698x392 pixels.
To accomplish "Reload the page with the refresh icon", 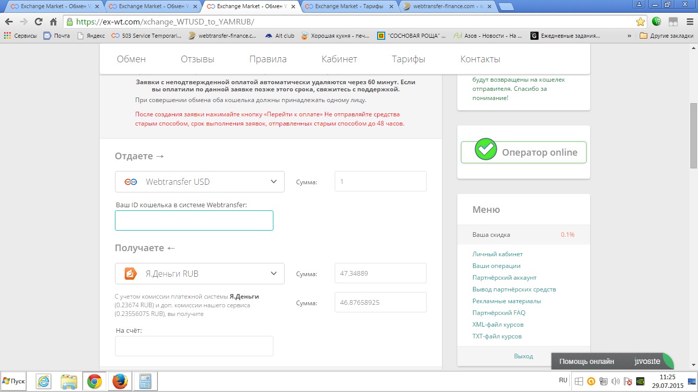I will click(38, 22).
